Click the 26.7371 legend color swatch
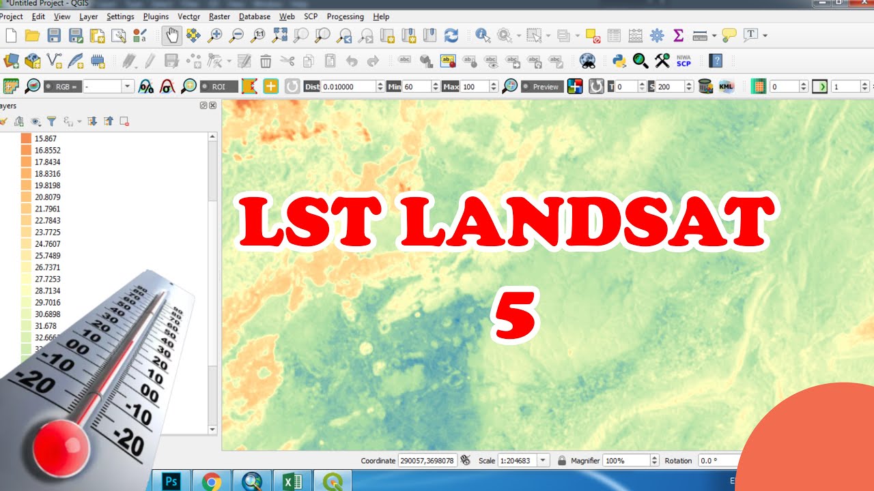Viewport: 874px width, 491px height. (x=26, y=267)
